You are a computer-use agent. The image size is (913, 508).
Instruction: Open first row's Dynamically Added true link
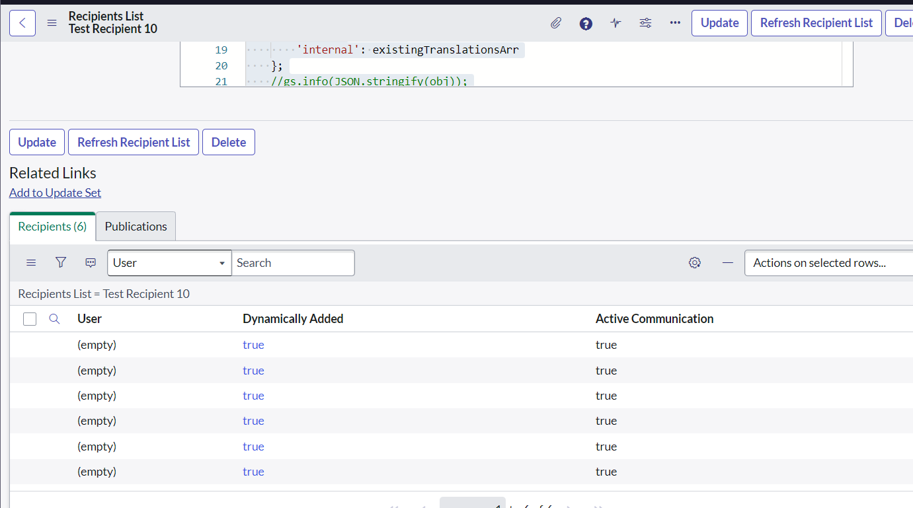point(253,345)
